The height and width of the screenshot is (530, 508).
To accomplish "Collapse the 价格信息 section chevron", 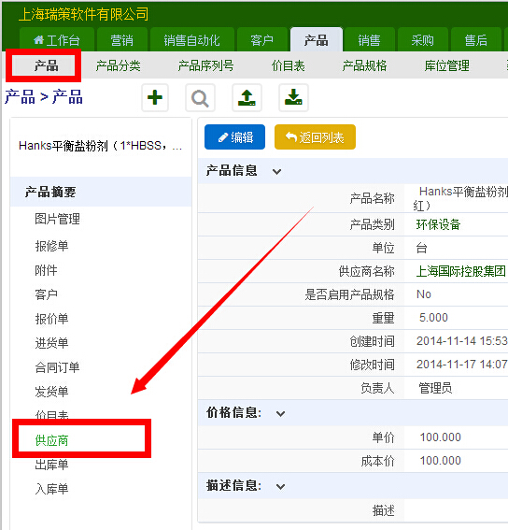I will [280, 414].
